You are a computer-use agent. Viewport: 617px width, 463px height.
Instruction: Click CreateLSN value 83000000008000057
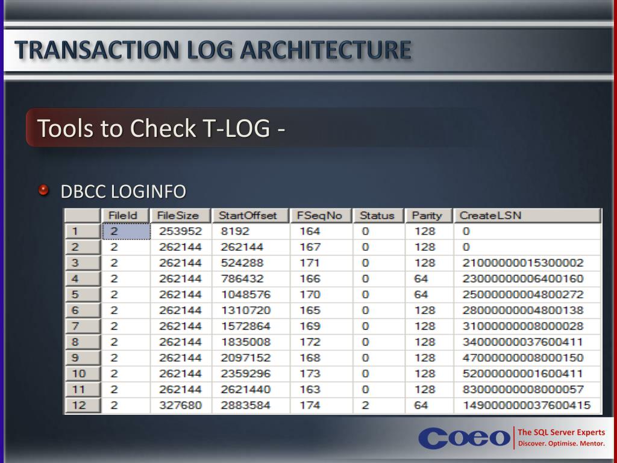click(x=522, y=389)
